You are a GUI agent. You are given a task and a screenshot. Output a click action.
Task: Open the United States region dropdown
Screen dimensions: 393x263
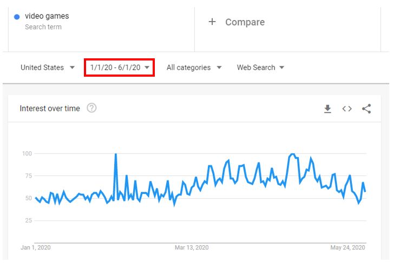tap(48, 68)
